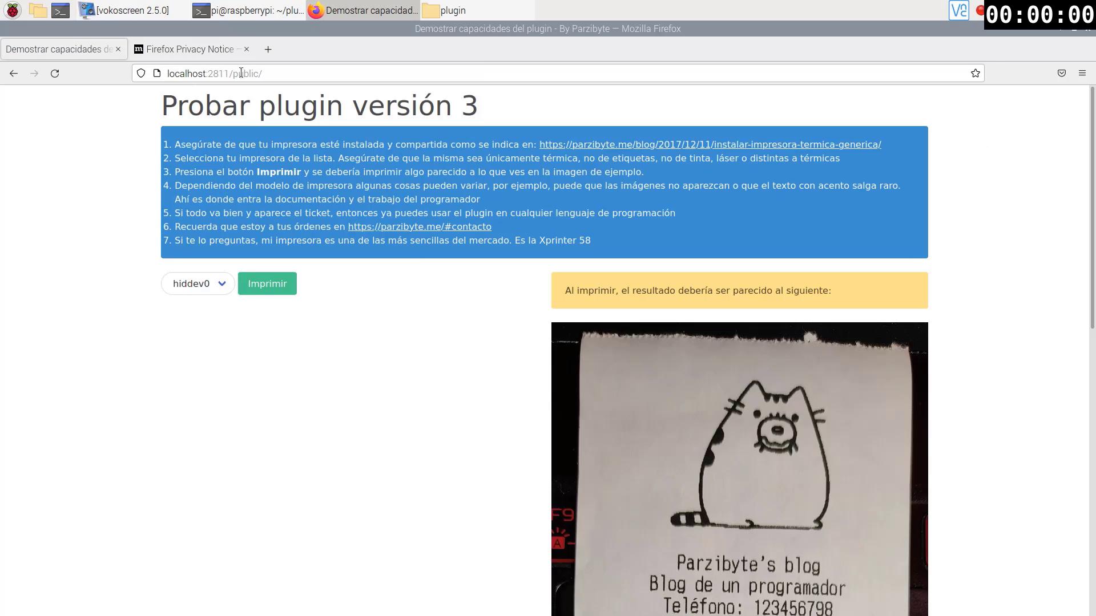Expand the hiddev0 printer dropdown
This screenshot has width=1096, height=616.
(x=198, y=283)
